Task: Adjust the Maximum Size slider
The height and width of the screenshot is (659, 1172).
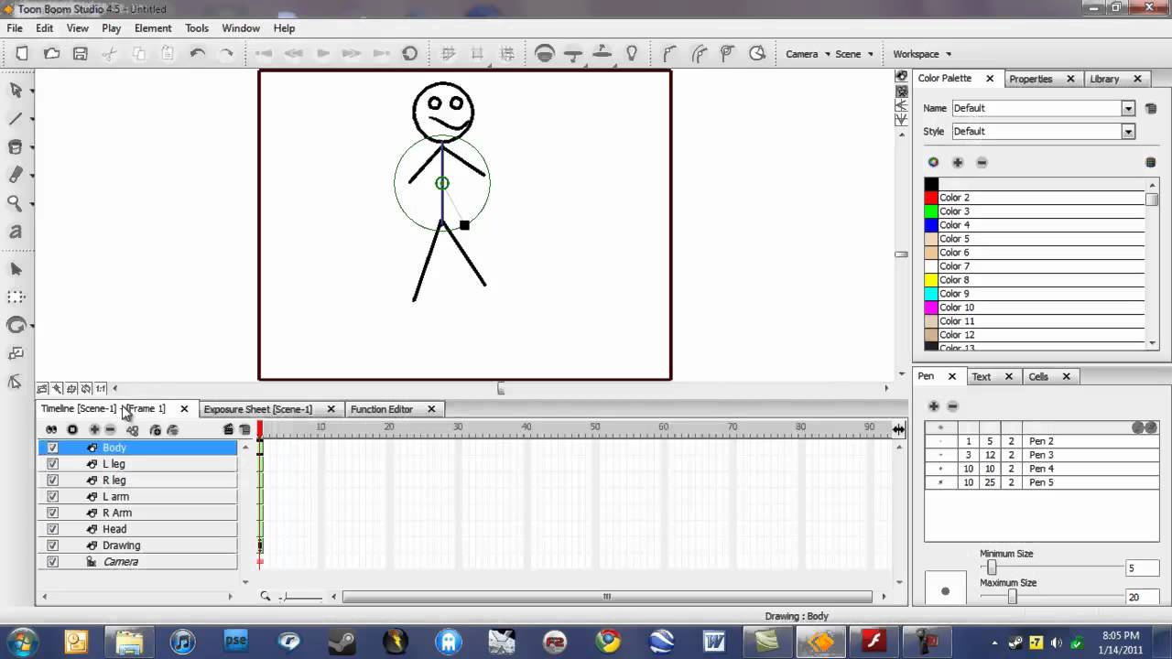Action: [x=1012, y=597]
